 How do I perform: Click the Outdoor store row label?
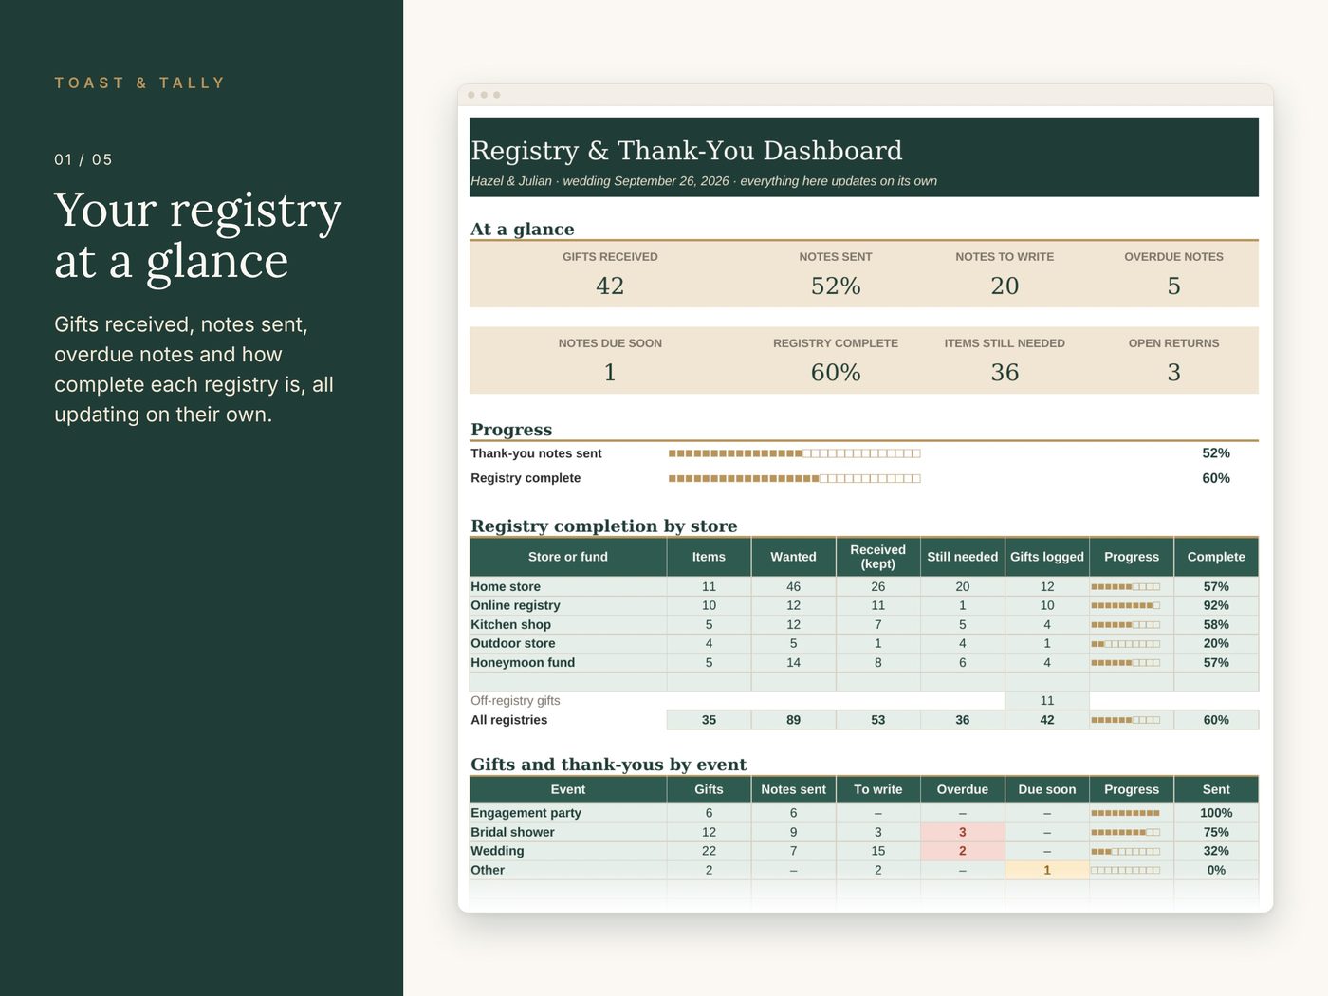click(x=512, y=643)
